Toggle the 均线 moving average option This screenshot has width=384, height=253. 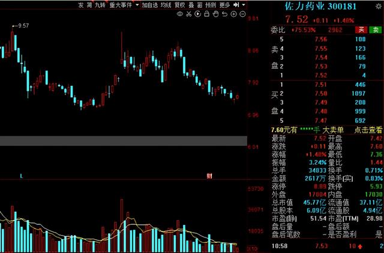[166, 5]
